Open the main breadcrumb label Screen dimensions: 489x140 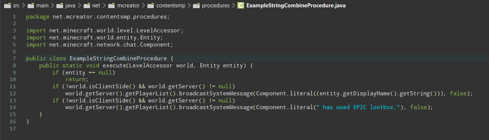[x=42, y=6]
